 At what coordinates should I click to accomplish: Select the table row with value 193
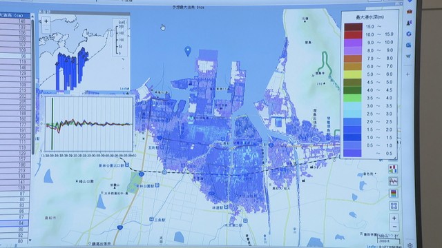pyautogui.click(x=15, y=176)
